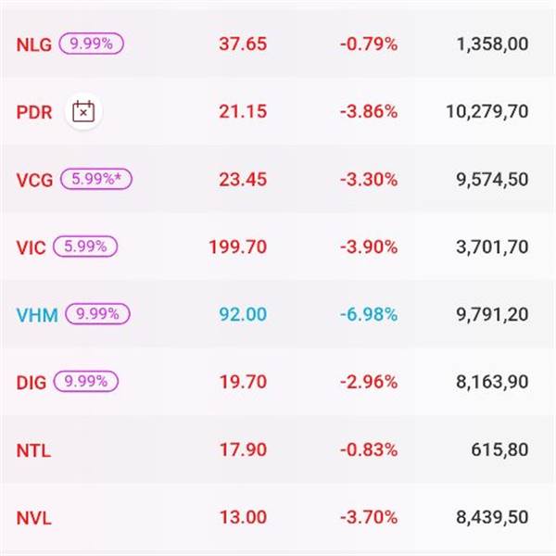Screen dimensions: 556x556
Task: Open the DIG ticker symbol
Action: (x=32, y=384)
